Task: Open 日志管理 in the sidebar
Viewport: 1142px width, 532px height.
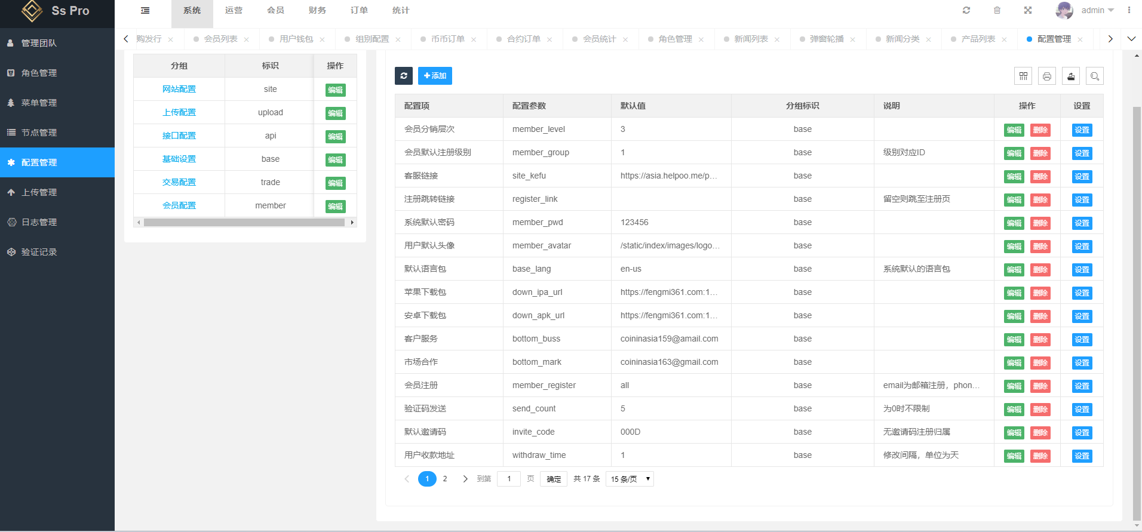Action: pos(57,222)
